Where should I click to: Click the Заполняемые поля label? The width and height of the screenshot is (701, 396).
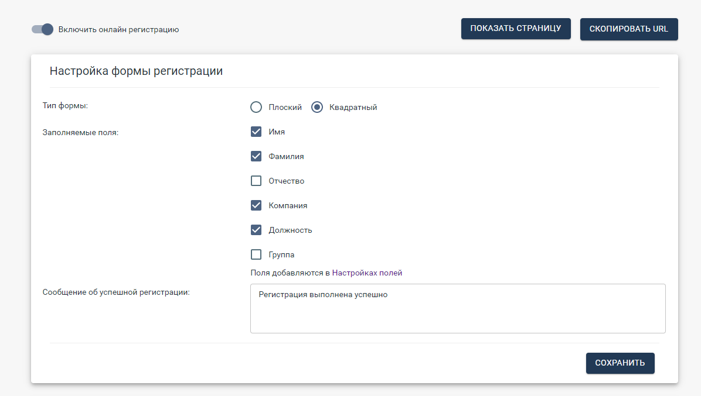80,132
